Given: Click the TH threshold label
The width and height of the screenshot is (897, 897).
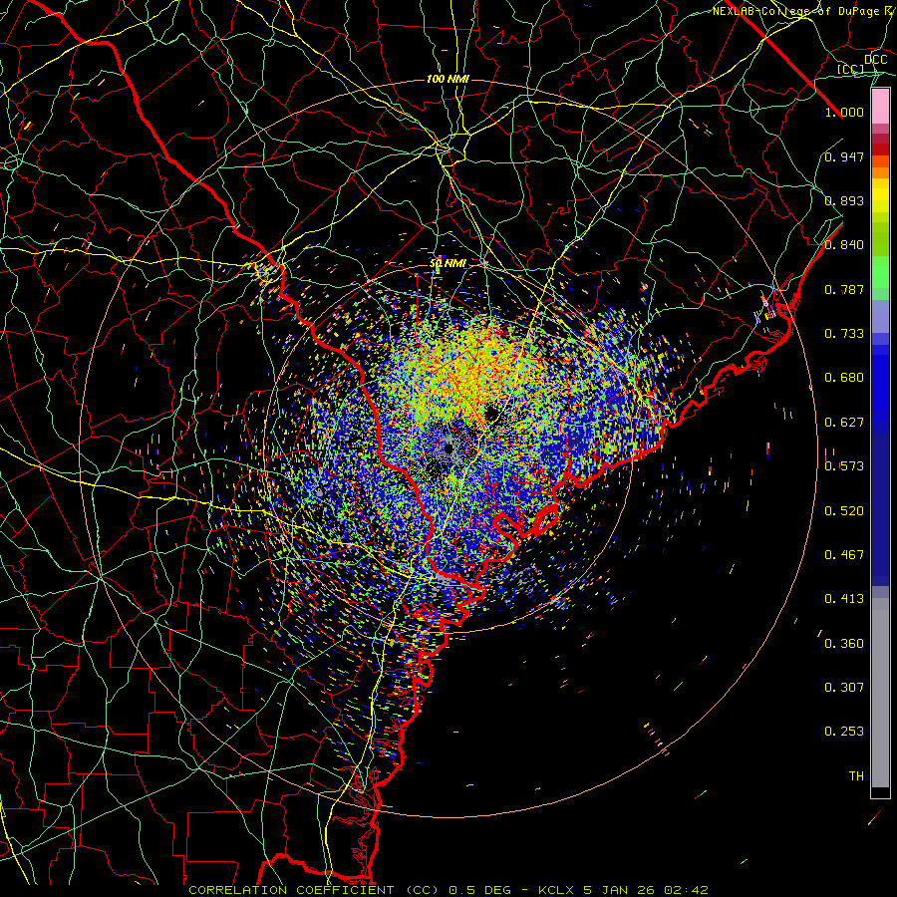Looking at the screenshot, I should pos(856,776).
